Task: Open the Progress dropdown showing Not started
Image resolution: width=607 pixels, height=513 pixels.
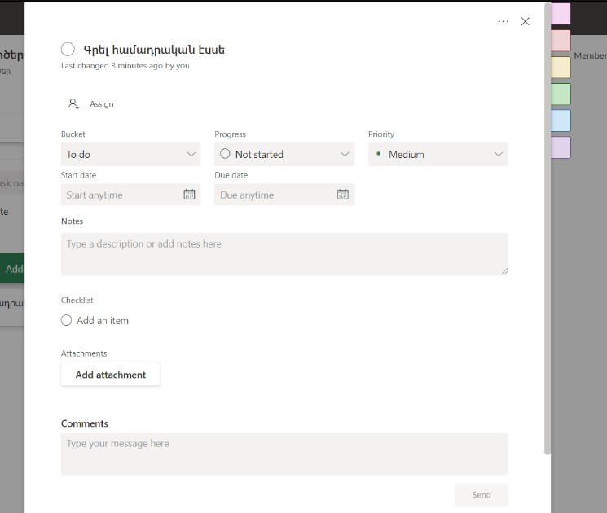Action: (284, 155)
